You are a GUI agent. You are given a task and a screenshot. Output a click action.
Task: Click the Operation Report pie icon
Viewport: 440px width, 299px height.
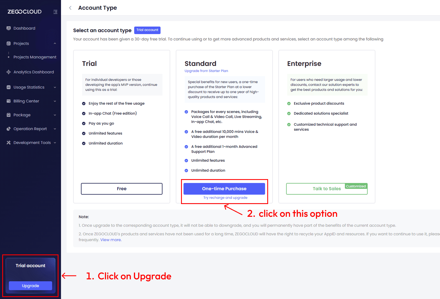(9, 129)
